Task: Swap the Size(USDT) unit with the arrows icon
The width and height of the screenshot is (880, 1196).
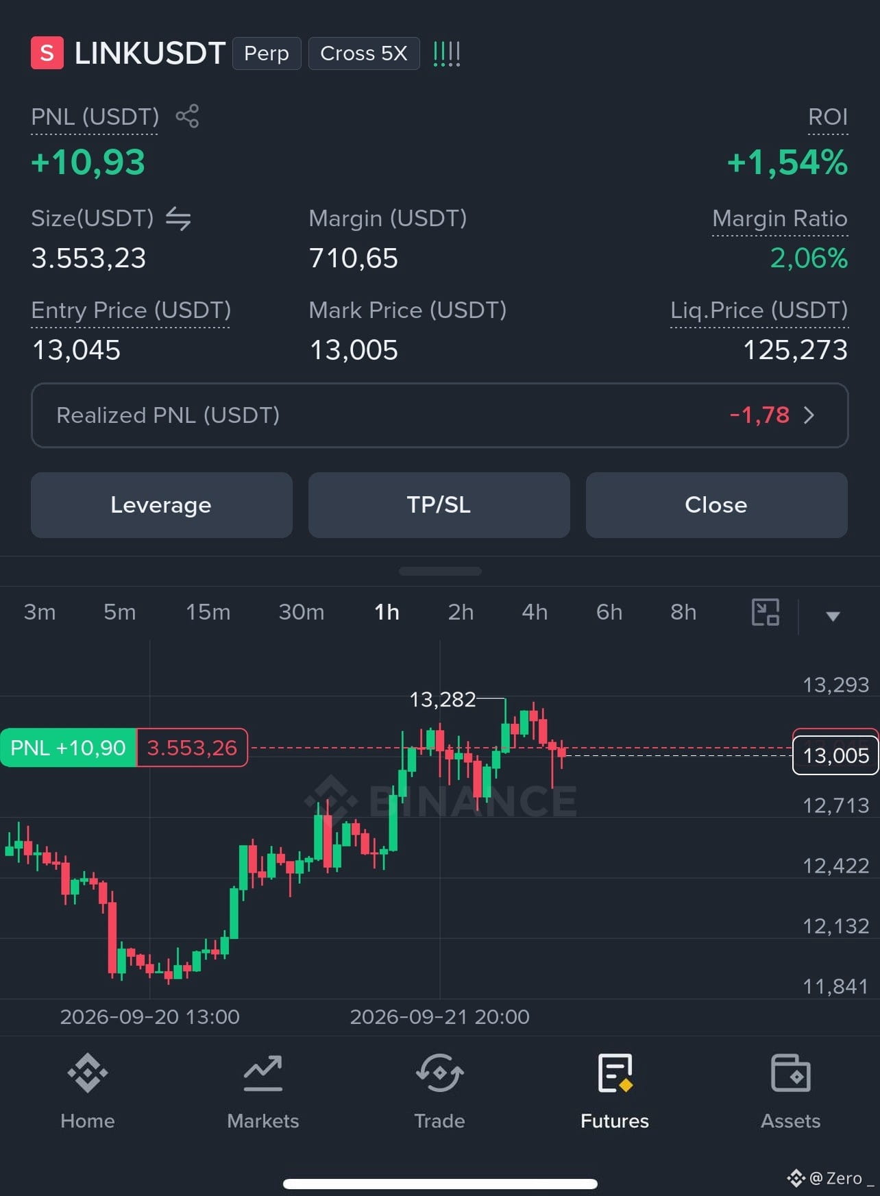Action: (x=178, y=219)
